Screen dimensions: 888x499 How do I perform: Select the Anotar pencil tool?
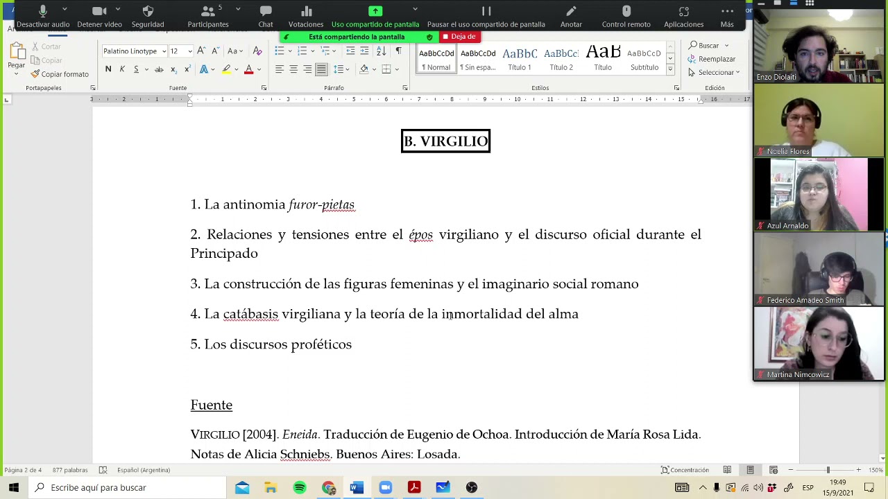(x=571, y=17)
